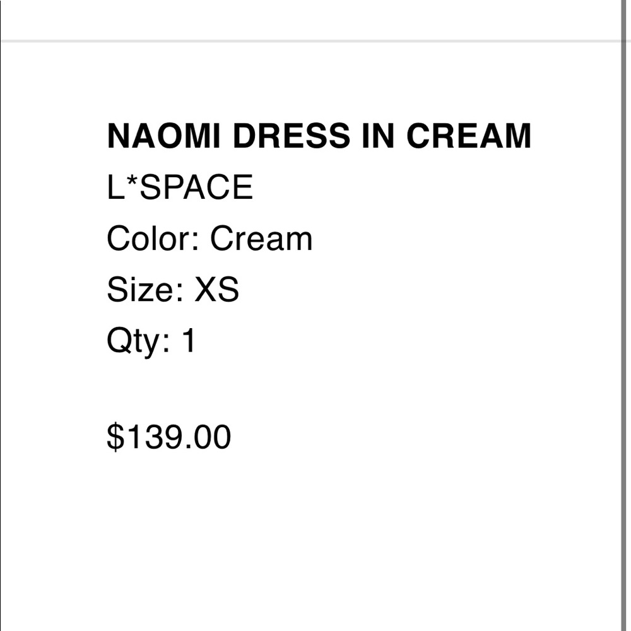The image size is (631, 631).
Task: Select the Size: XS line
Action: tap(173, 290)
